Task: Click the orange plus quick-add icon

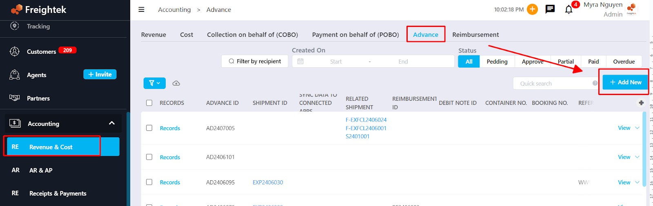Action: tap(532, 9)
